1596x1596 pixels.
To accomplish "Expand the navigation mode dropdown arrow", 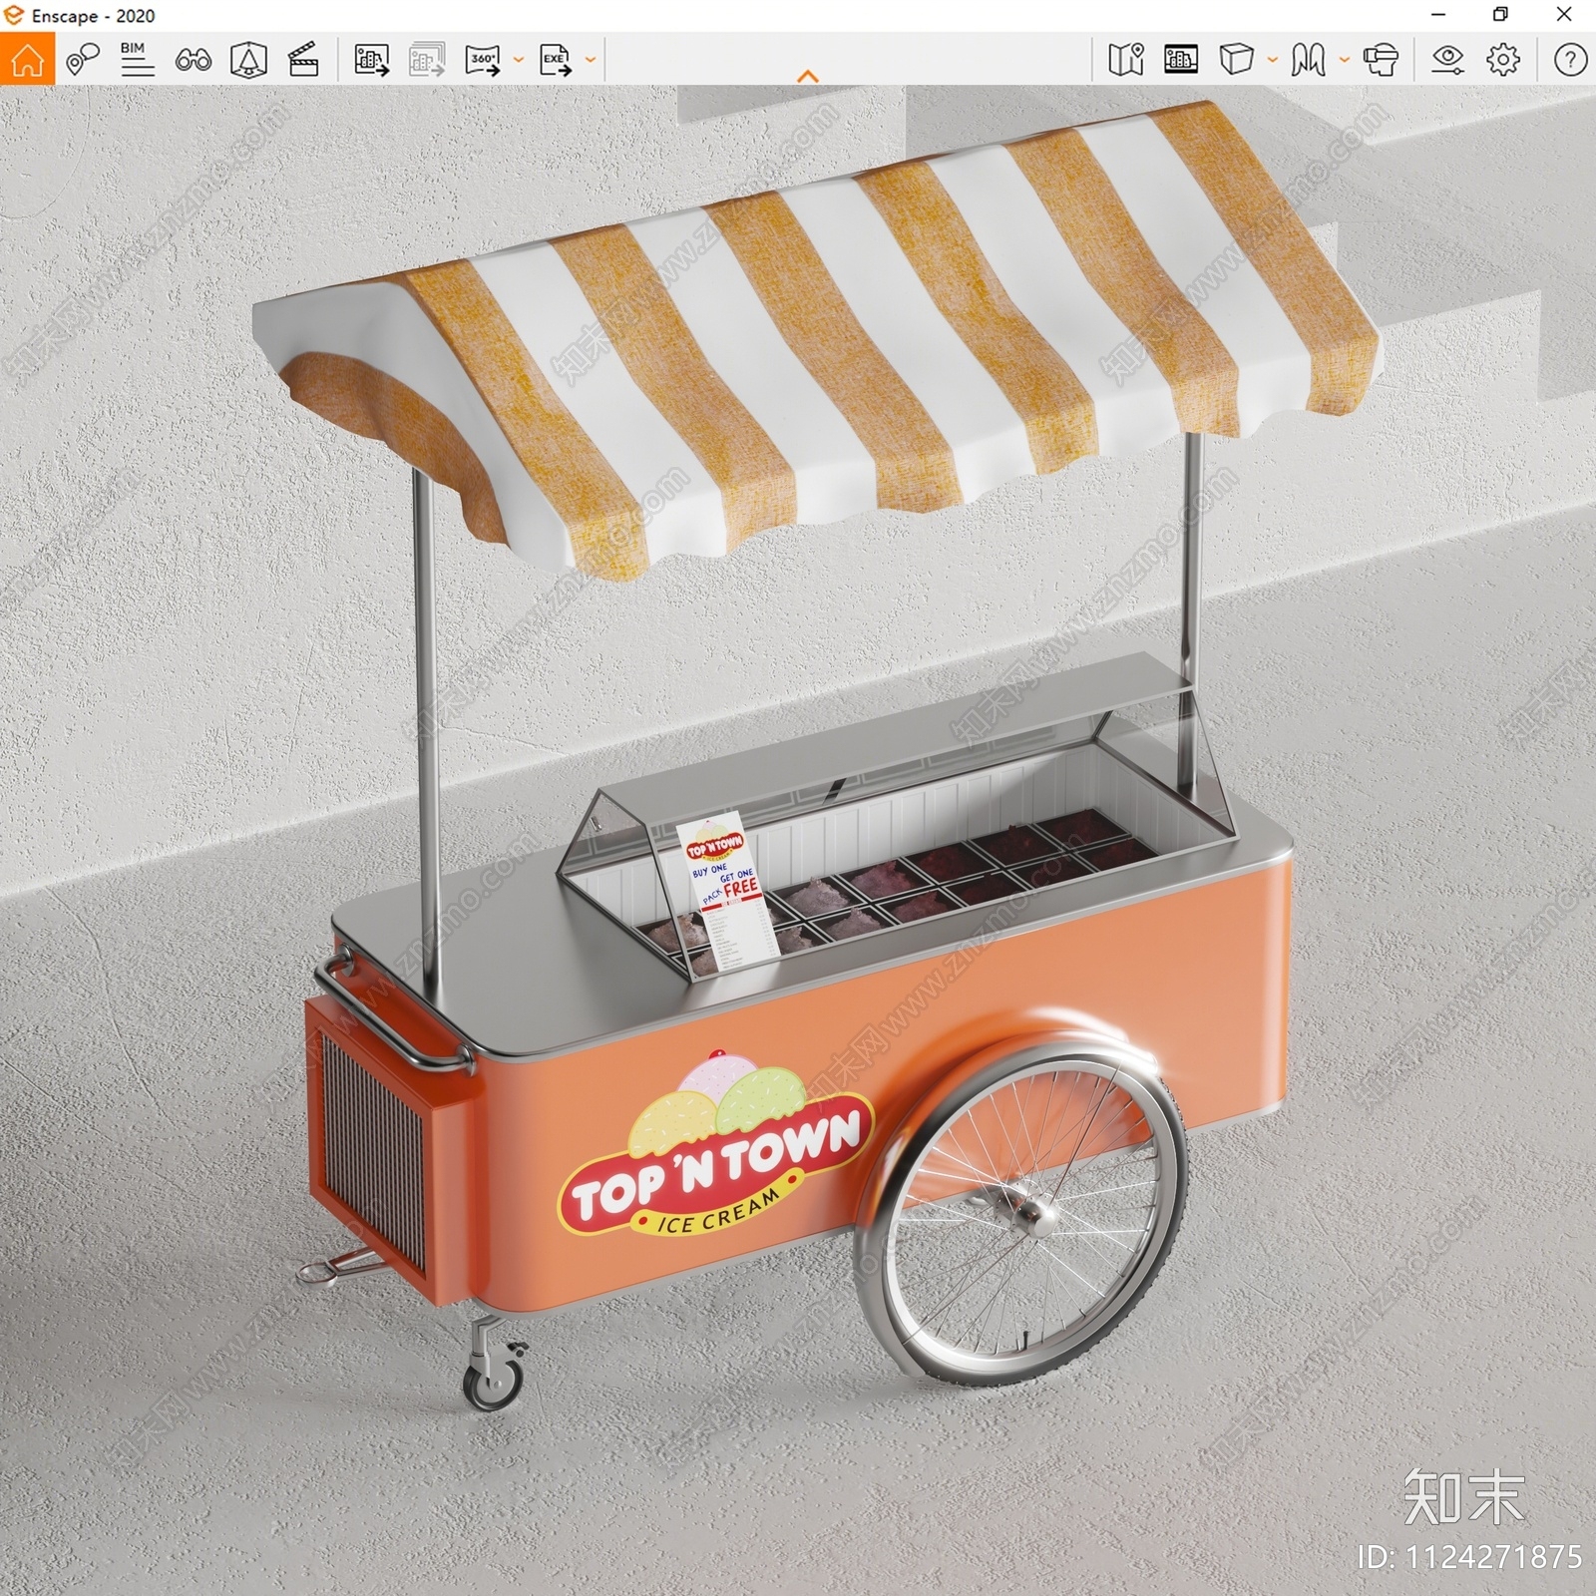I will tap(1344, 60).
